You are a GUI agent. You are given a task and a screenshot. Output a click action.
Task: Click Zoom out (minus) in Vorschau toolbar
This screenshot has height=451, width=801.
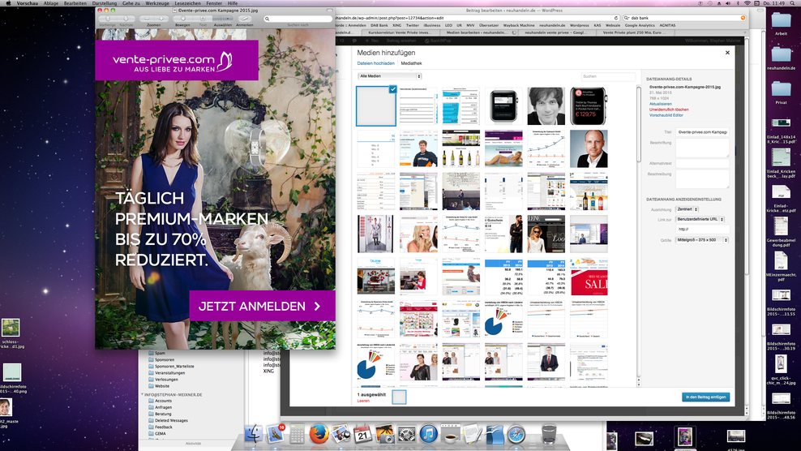point(148,19)
